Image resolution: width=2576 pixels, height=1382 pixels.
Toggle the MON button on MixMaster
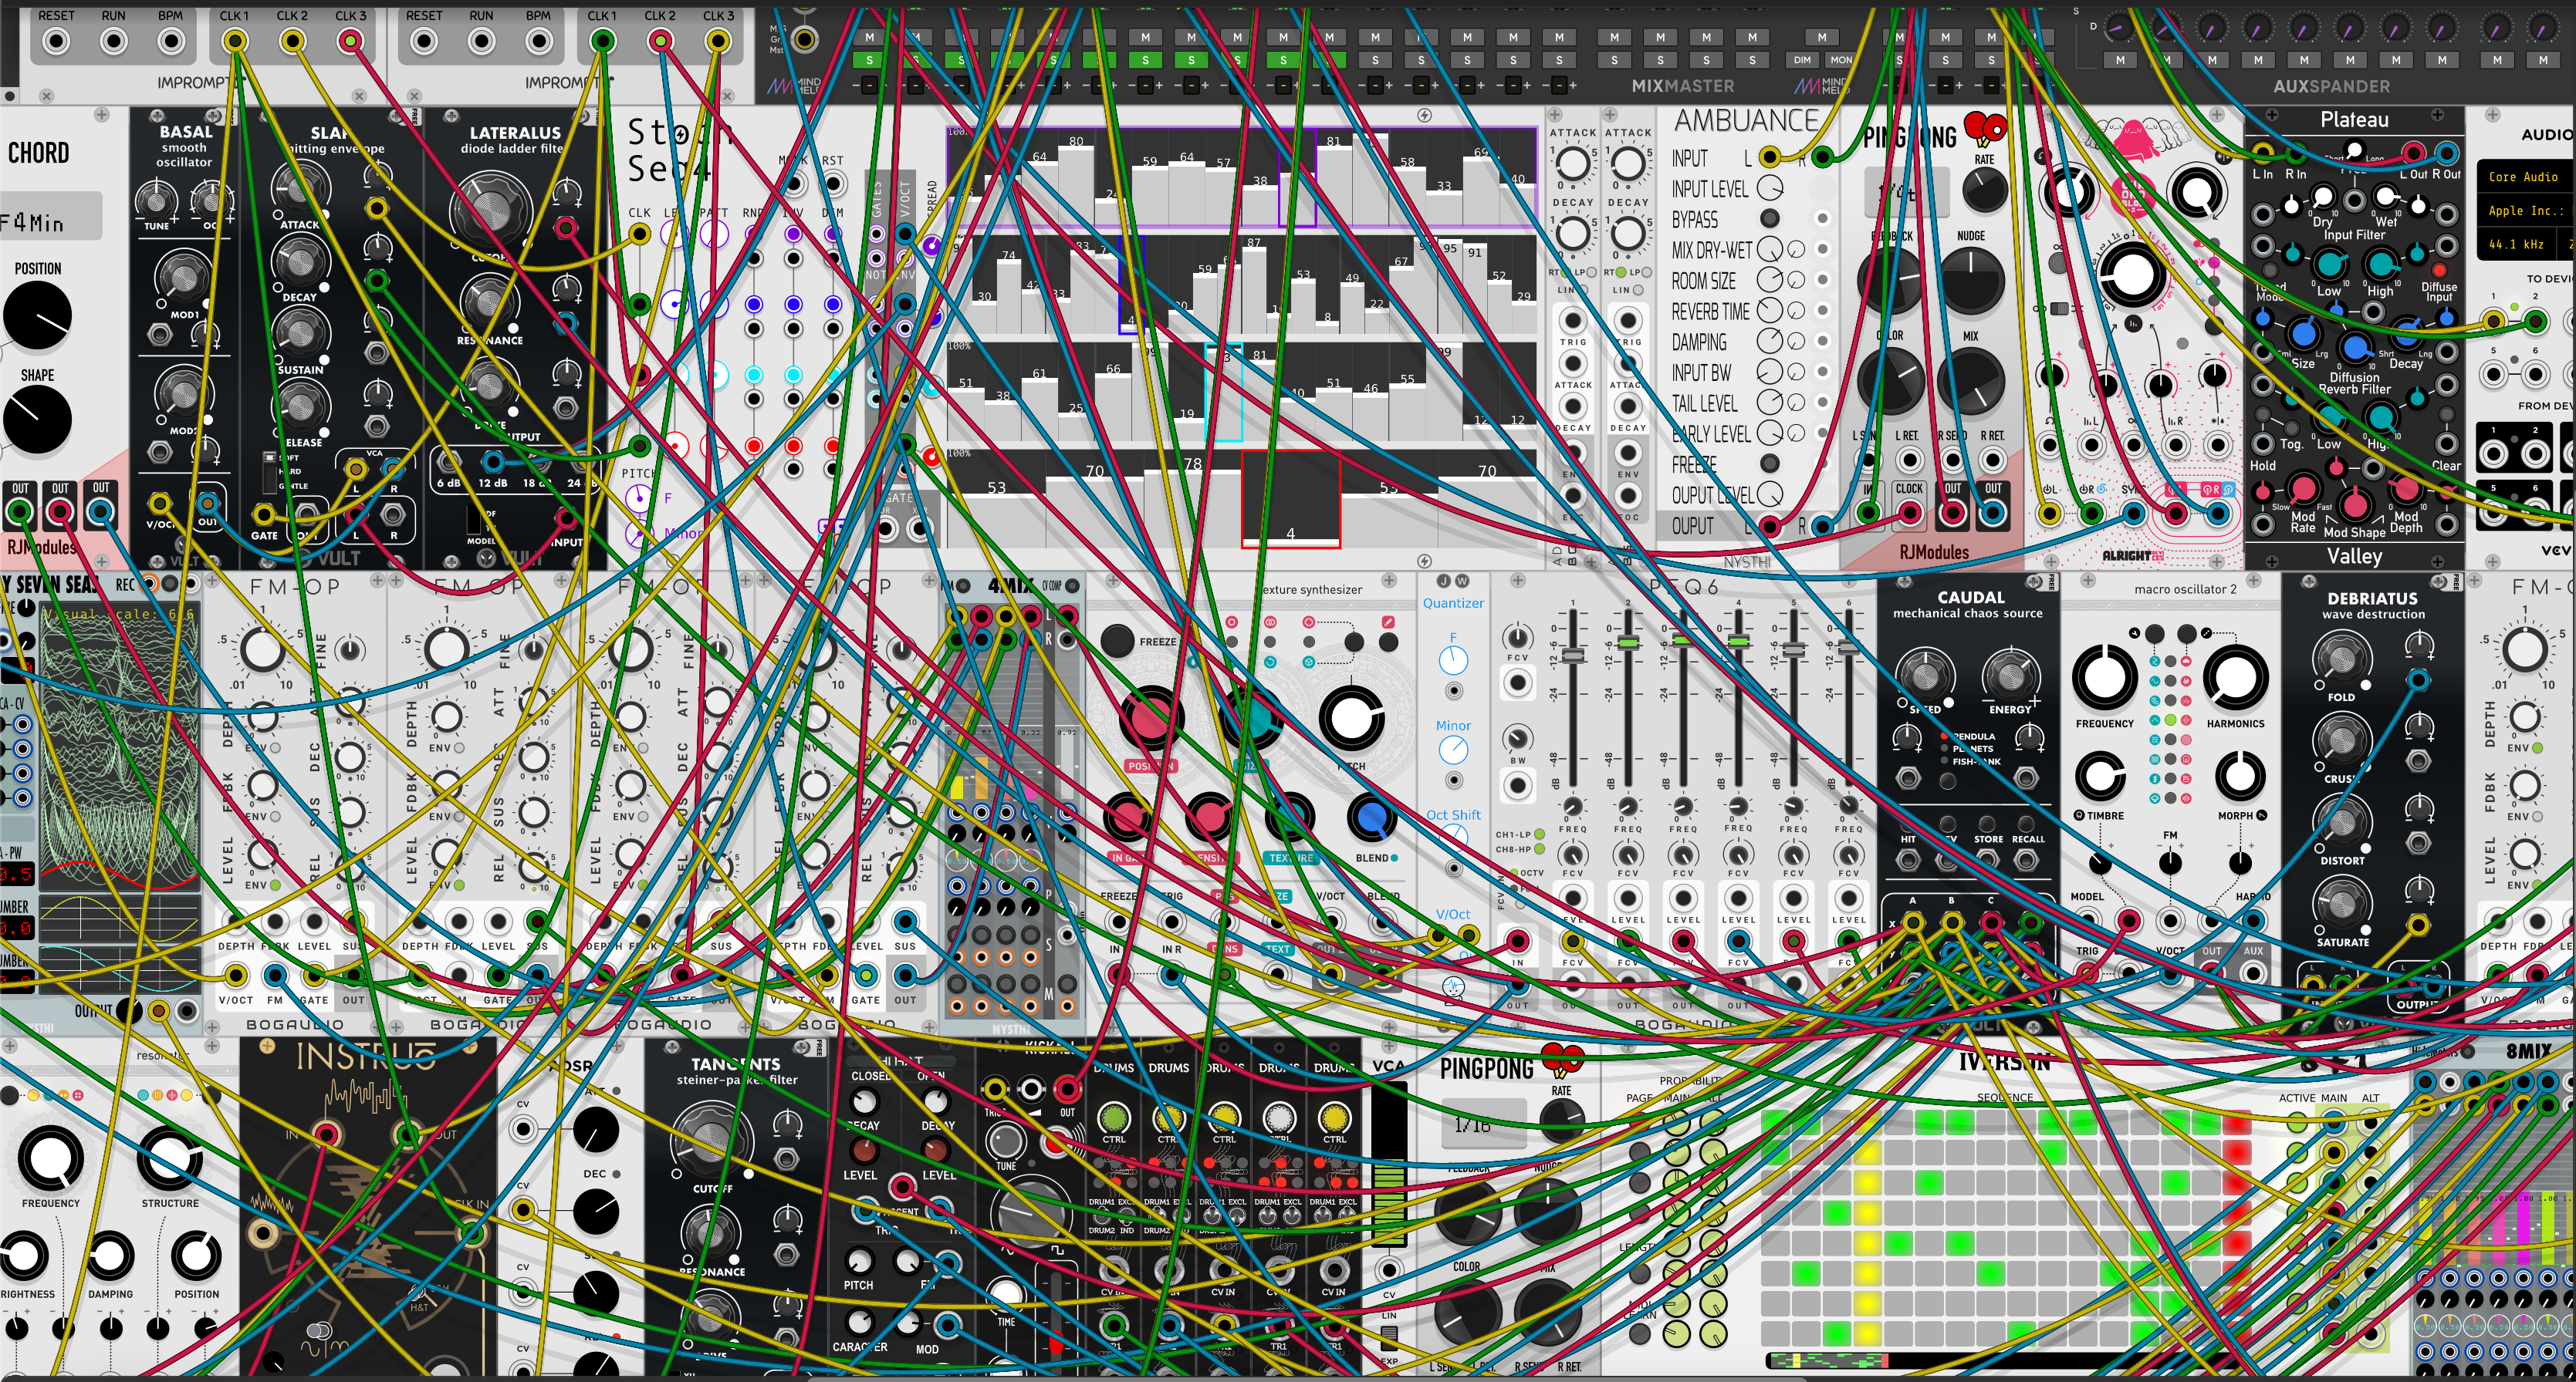click(x=1841, y=60)
